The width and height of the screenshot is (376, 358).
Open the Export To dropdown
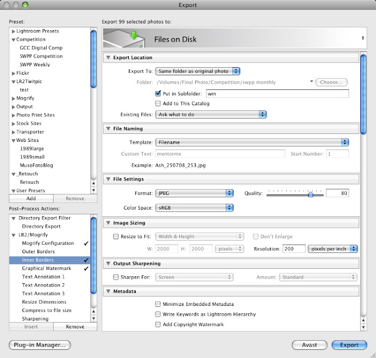click(x=197, y=71)
